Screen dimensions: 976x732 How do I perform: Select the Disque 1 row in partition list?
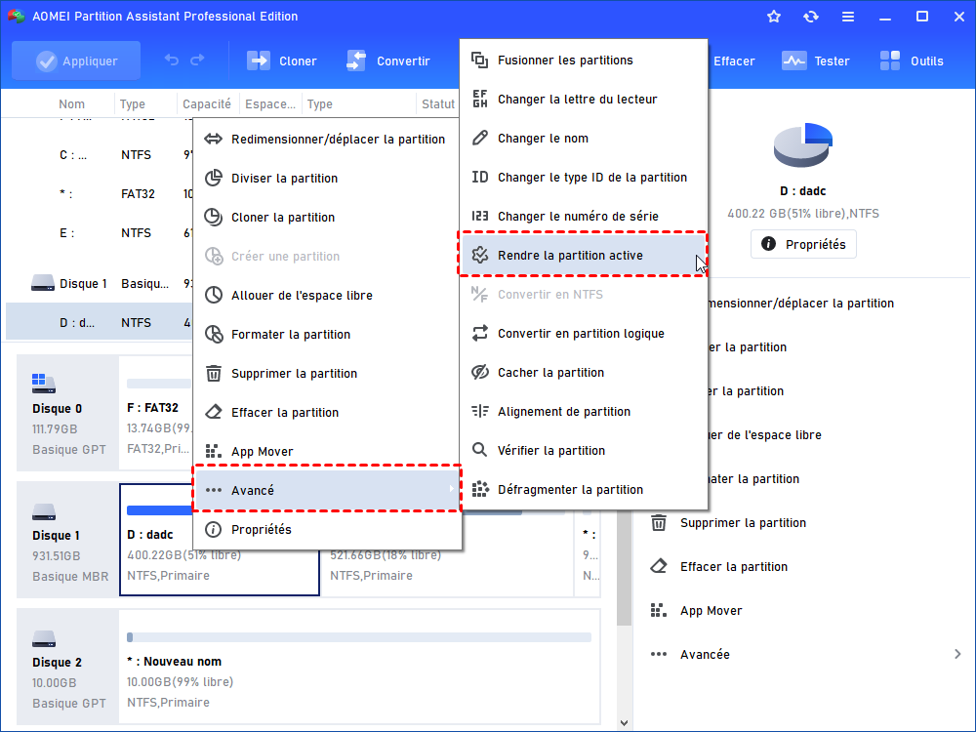click(x=100, y=284)
